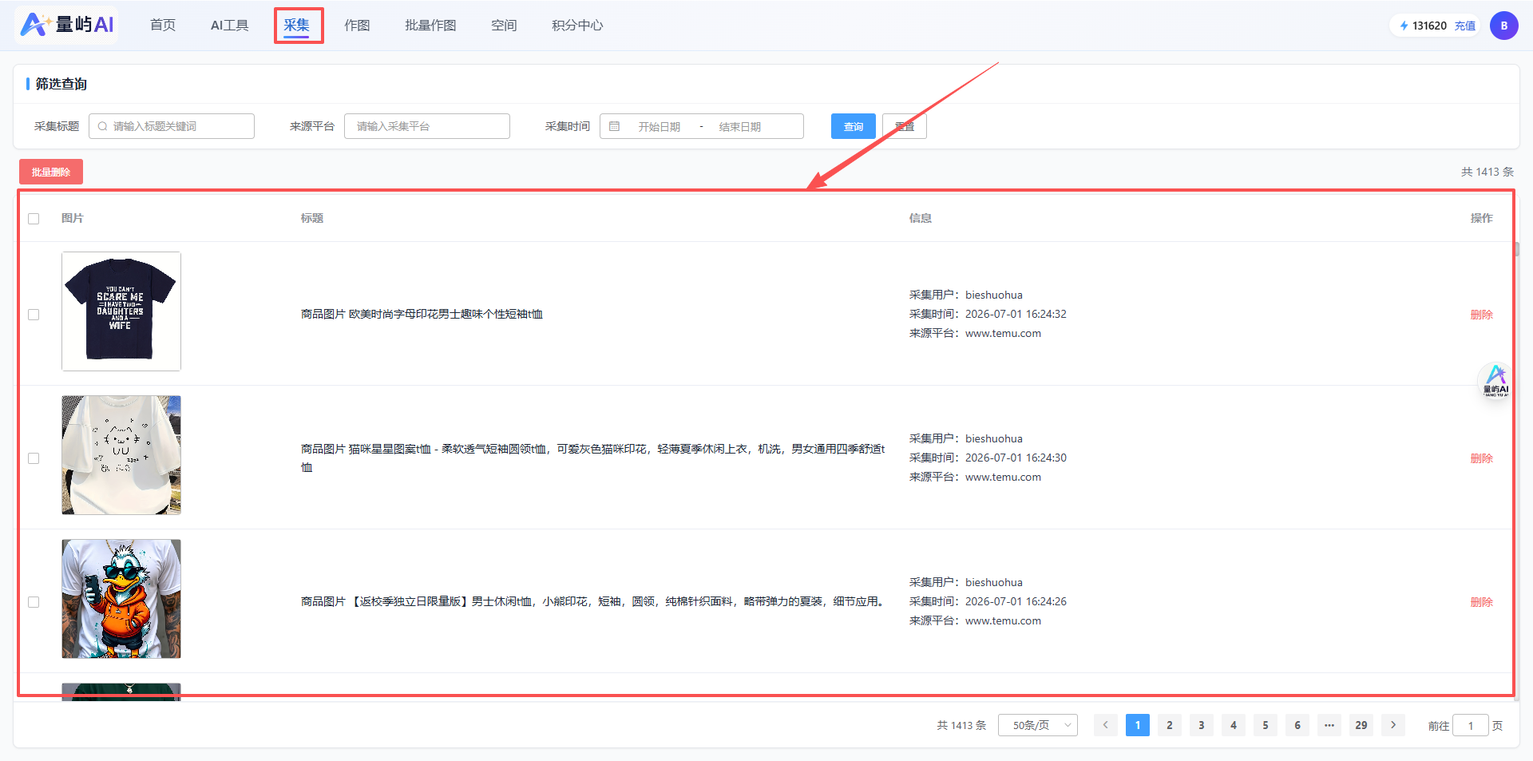Screen dimensions: 1533x761
Task: Delete the 猫咪星星图案 t-shirt item
Action: (x=1482, y=458)
